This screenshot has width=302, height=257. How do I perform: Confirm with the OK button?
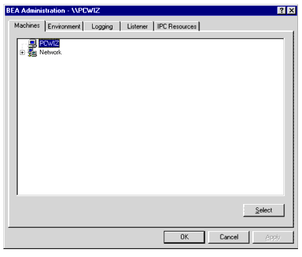(184, 237)
